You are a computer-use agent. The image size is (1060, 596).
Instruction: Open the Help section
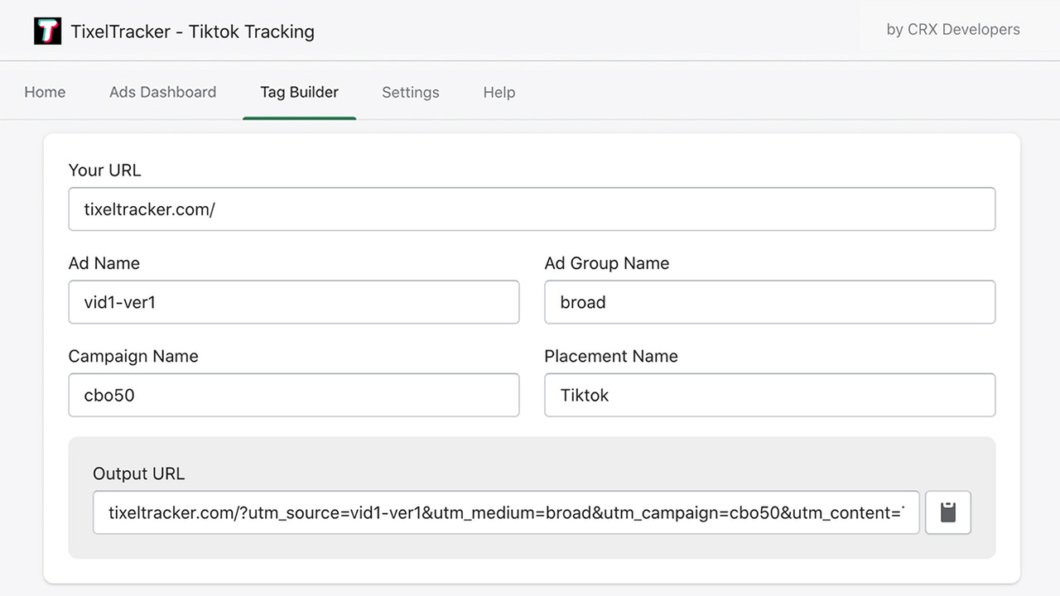(x=499, y=92)
